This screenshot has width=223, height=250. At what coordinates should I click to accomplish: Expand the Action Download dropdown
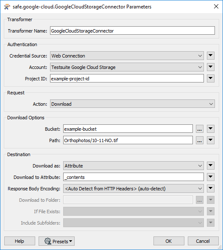click(x=132, y=104)
